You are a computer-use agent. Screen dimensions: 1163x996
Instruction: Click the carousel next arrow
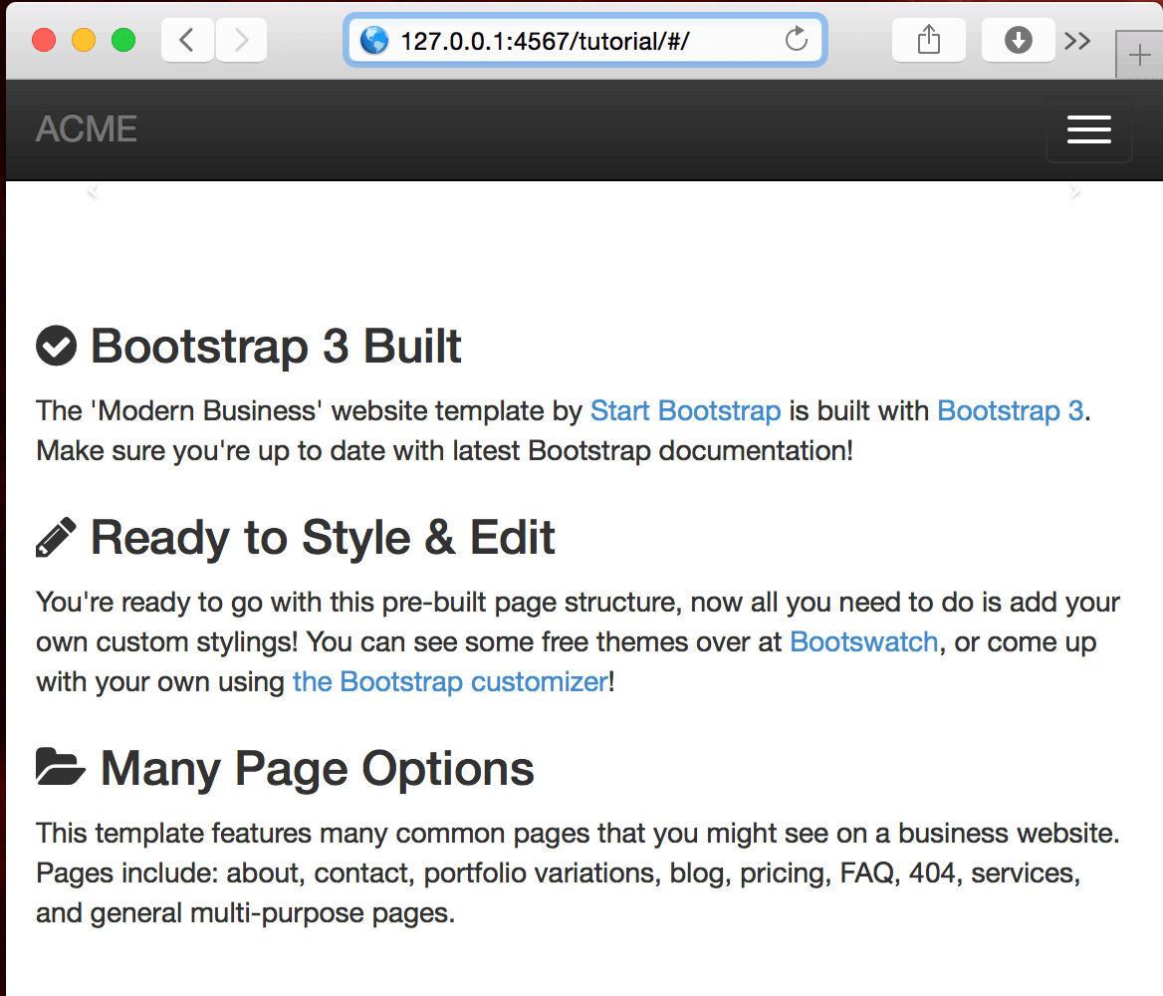coord(1075,193)
